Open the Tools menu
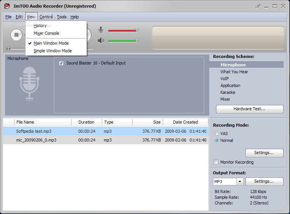Image resolution: width=290 pixels, height=214 pixels. (62, 17)
